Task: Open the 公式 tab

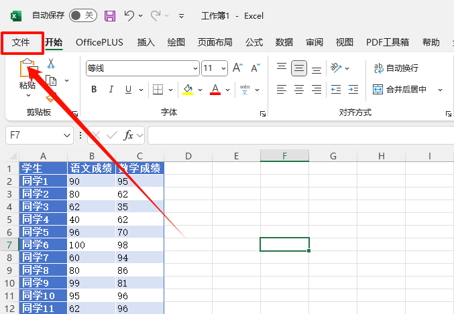Action: click(x=254, y=42)
